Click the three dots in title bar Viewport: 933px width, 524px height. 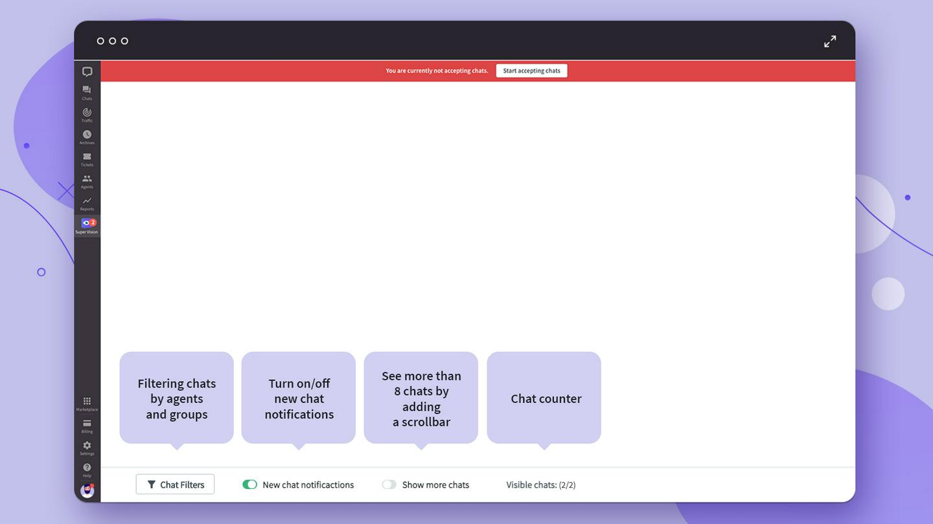[x=112, y=41]
